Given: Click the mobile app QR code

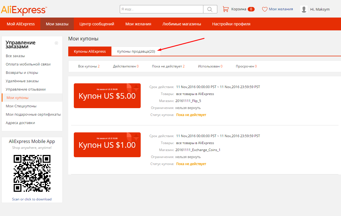Looking at the screenshot, I should [32, 173].
